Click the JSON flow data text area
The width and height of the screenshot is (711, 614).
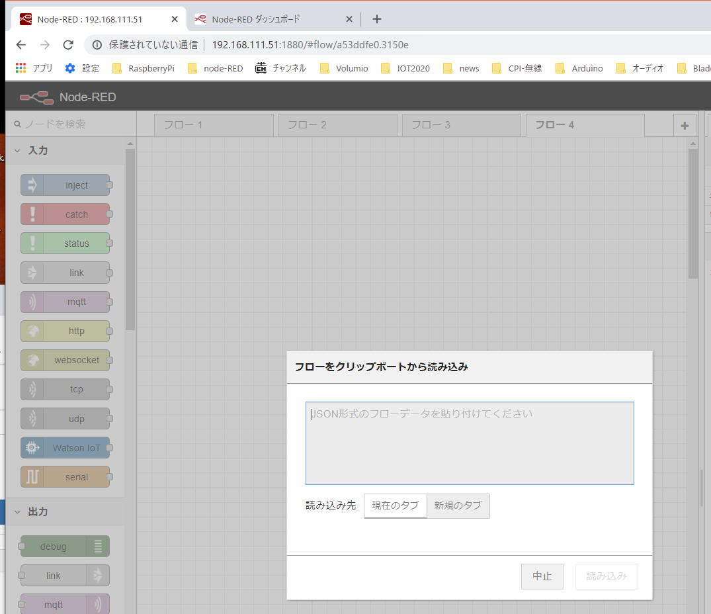coord(469,443)
